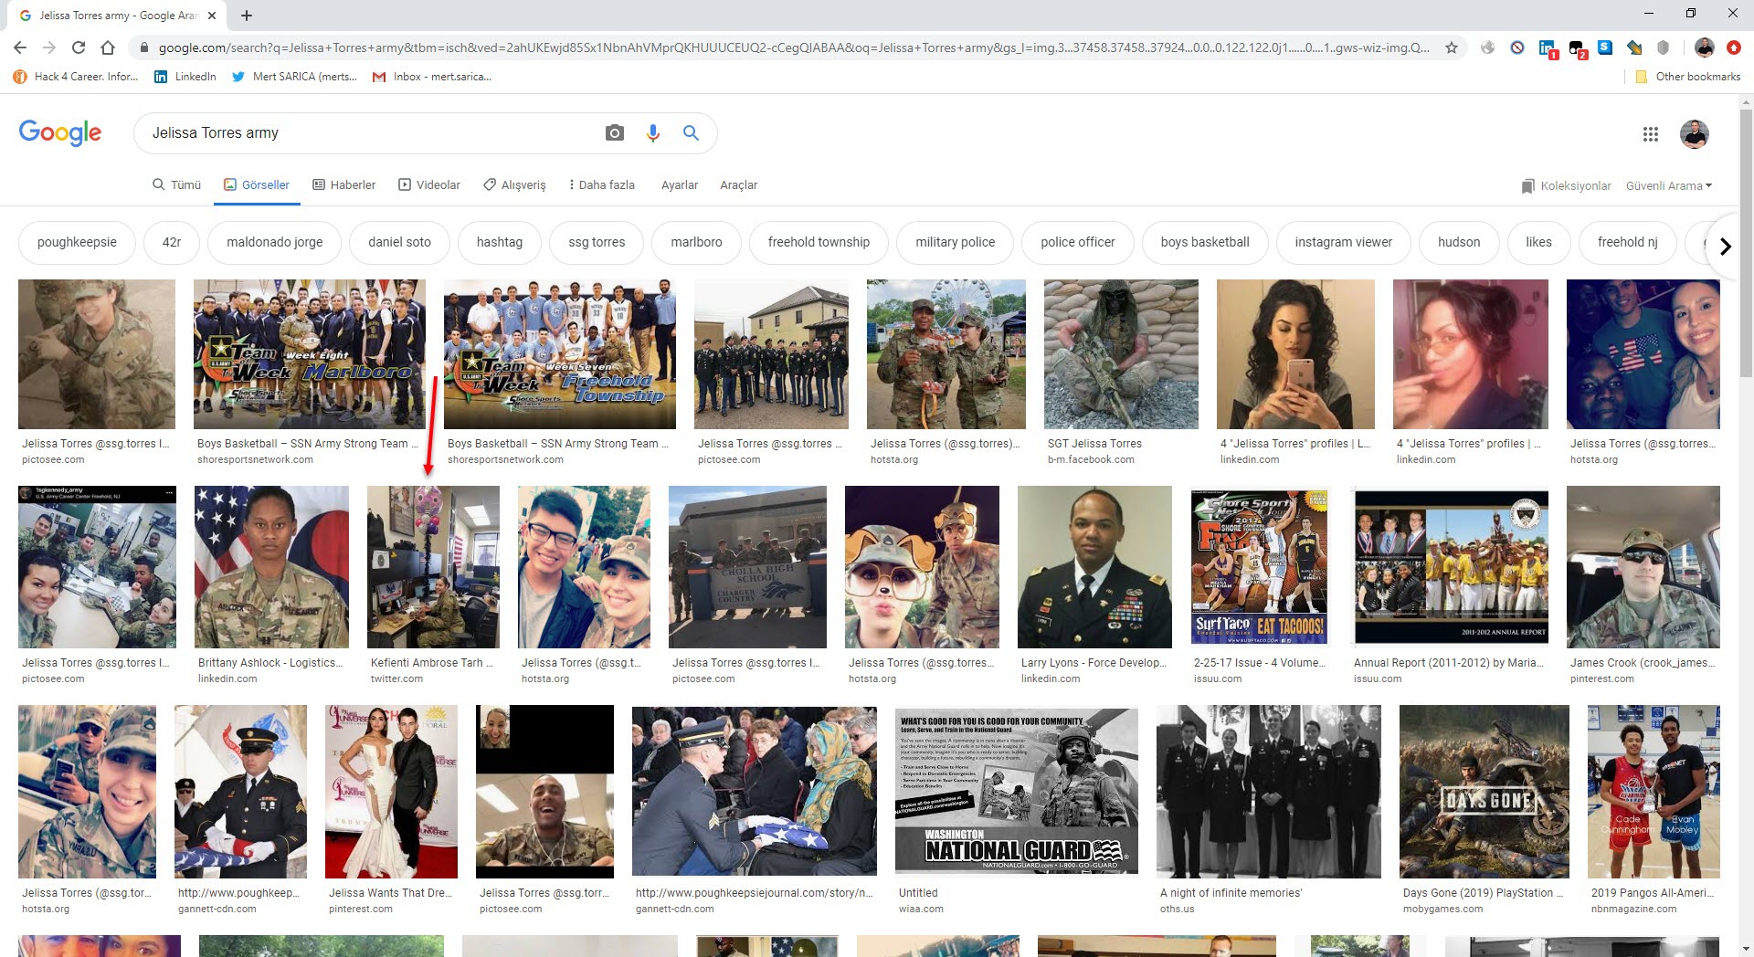Select the instagram viewer filter chip
This screenshot has height=957, width=1754.
point(1343,242)
